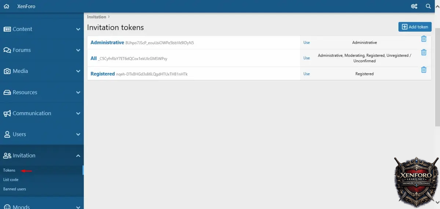Click the Invitation breadcrumb link
This screenshot has height=209, width=440.
96,17
